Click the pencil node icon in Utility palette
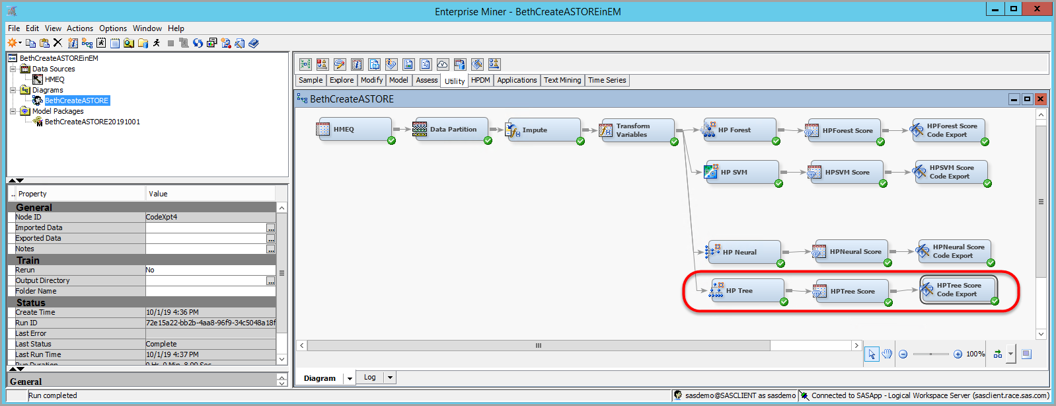Viewport: 1056px width, 406px height. [x=340, y=64]
